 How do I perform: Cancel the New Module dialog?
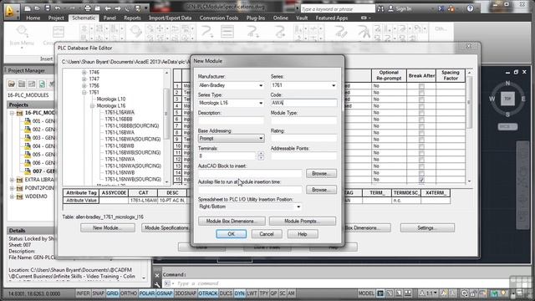(267, 234)
